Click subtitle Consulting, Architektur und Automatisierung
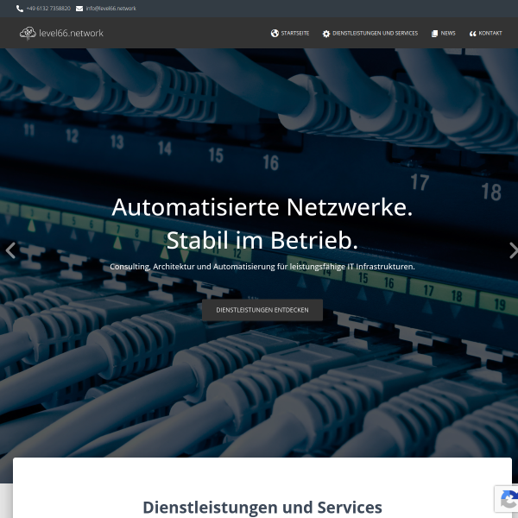 click(x=262, y=267)
